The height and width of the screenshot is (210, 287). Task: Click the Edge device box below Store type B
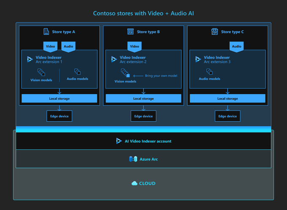coord(144,116)
